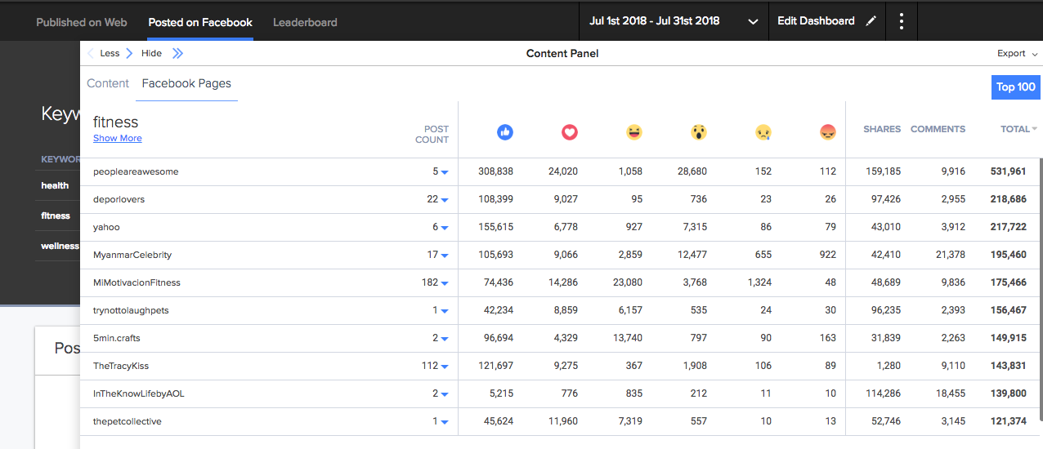The width and height of the screenshot is (1043, 449).
Task: Expand post count for trynottolaughpets
Action: coord(445,311)
